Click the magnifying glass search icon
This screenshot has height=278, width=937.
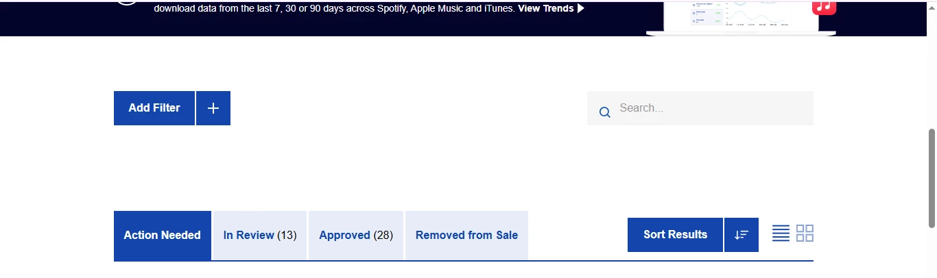(x=604, y=112)
